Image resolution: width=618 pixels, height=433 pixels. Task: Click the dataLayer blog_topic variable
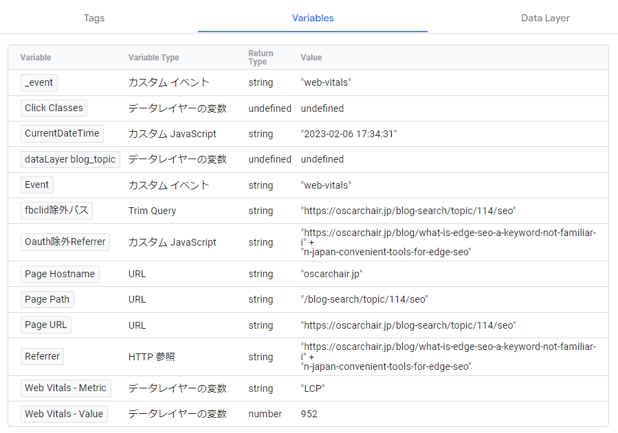tap(70, 159)
